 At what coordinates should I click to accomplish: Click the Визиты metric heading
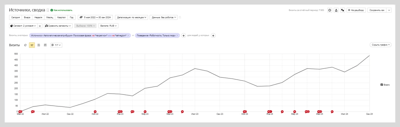click(x=15, y=45)
